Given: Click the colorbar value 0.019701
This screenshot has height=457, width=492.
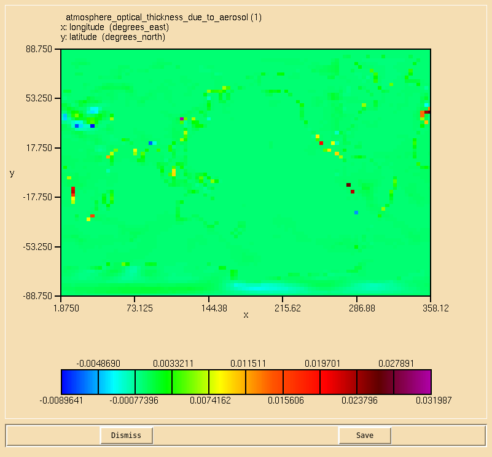Looking at the screenshot, I should click(322, 364).
